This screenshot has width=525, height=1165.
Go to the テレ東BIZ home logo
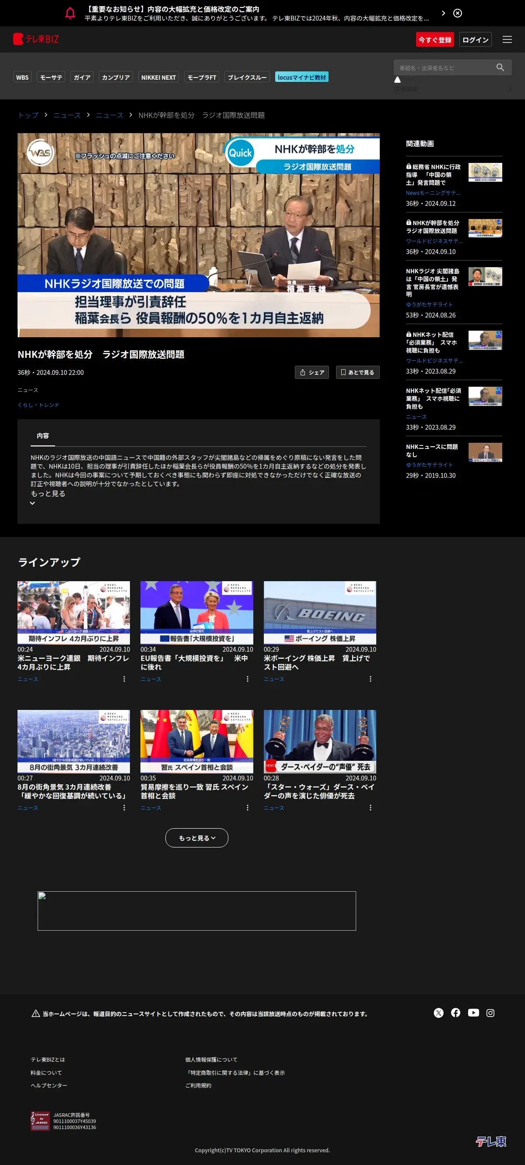[x=36, y=39]
